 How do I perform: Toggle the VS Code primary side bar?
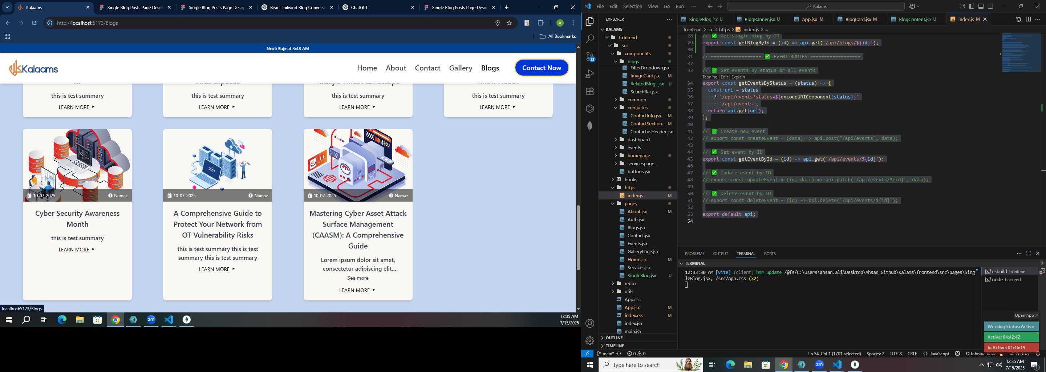pos(971,7)
